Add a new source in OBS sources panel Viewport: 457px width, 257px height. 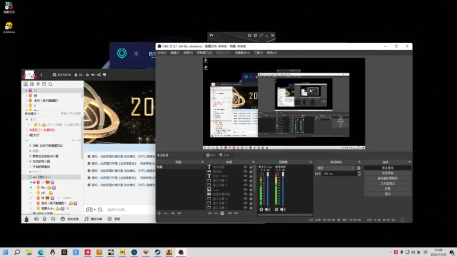coord(210,213)
